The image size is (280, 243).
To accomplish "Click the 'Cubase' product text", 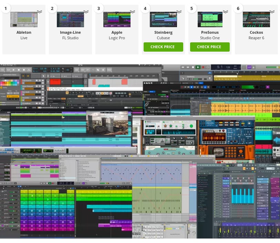I will coord(163,38).
